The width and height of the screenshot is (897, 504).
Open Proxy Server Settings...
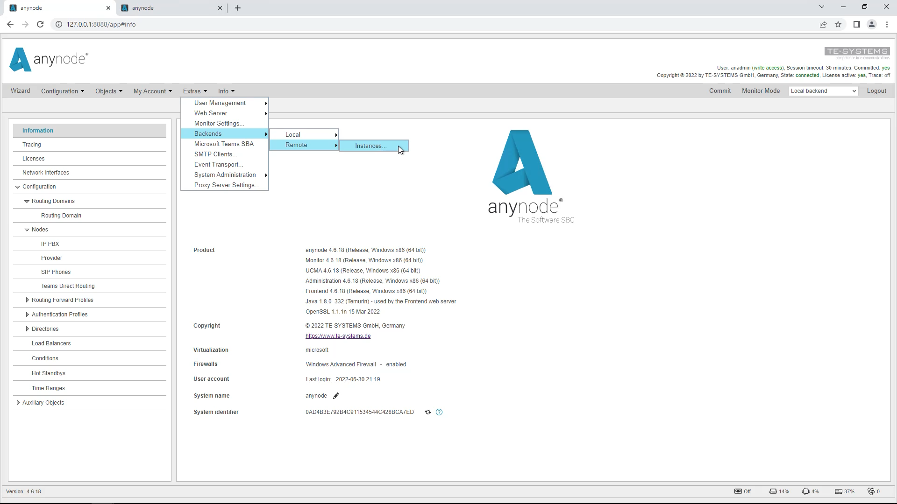225,185
